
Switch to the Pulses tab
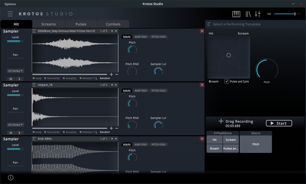click(81, 24)
